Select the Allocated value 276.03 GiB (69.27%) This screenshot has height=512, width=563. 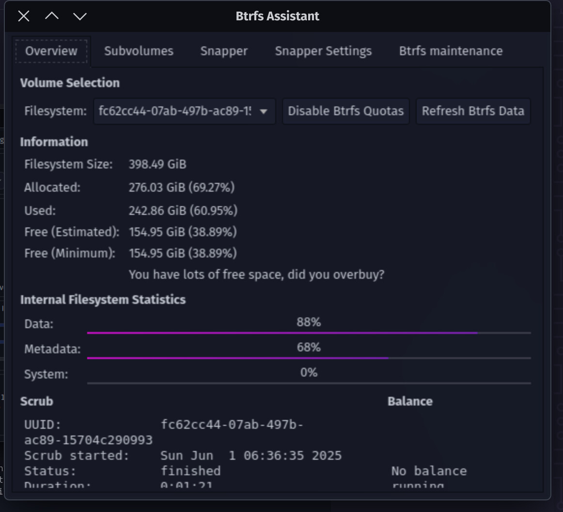click(x=181, y=187)
